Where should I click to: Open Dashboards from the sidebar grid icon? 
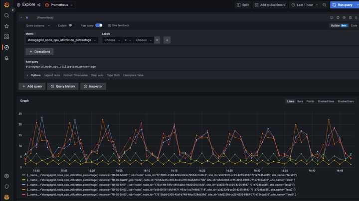(6, 37)
